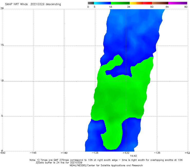
Task: Click the color scale label '64'
Action: 167,7
